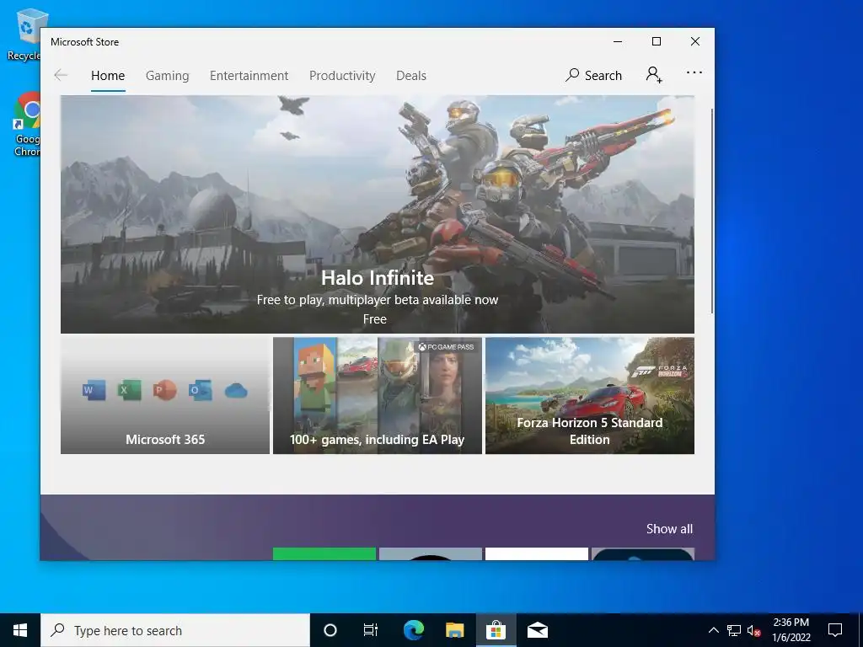This screenshot has width=863, height=647.
Task: Open the clock showing 2:36 PM
Action: (791, 630)
